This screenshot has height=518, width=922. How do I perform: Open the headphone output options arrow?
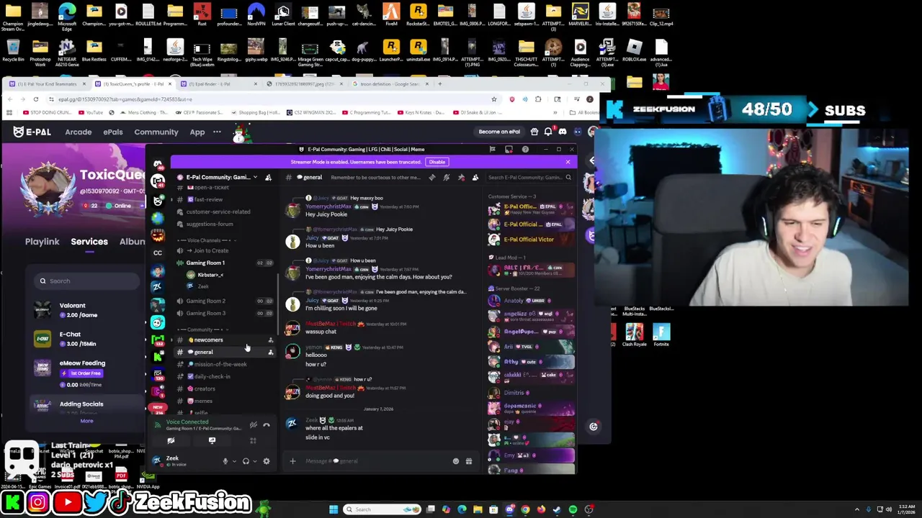pos(254,461)
